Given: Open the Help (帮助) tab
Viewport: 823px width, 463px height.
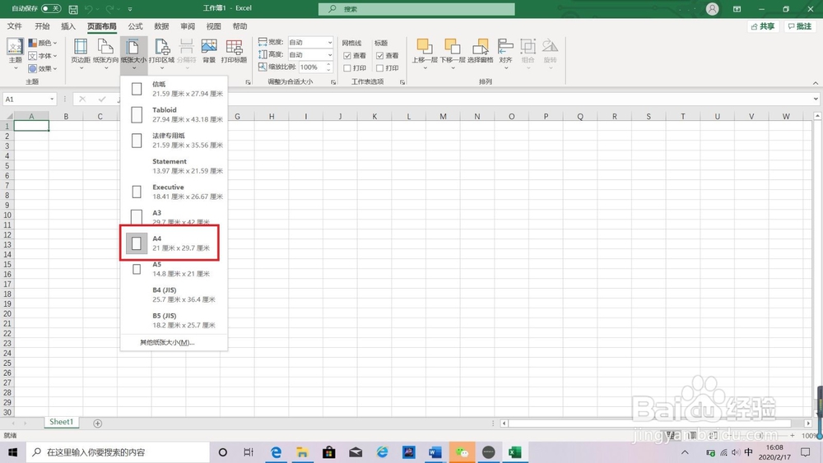Looking at the screenshot, I should [x=239, y=26].
